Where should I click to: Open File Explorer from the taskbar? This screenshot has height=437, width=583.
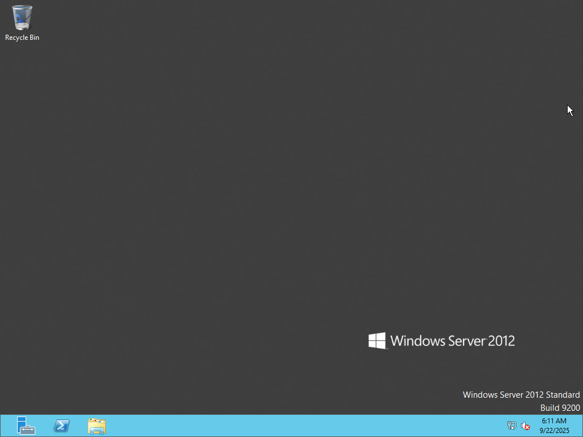click(97, 426)
